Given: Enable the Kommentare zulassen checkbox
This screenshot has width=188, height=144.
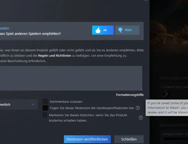Looking at the screenshot, I should pyautogui.click(x=45, y=102).
